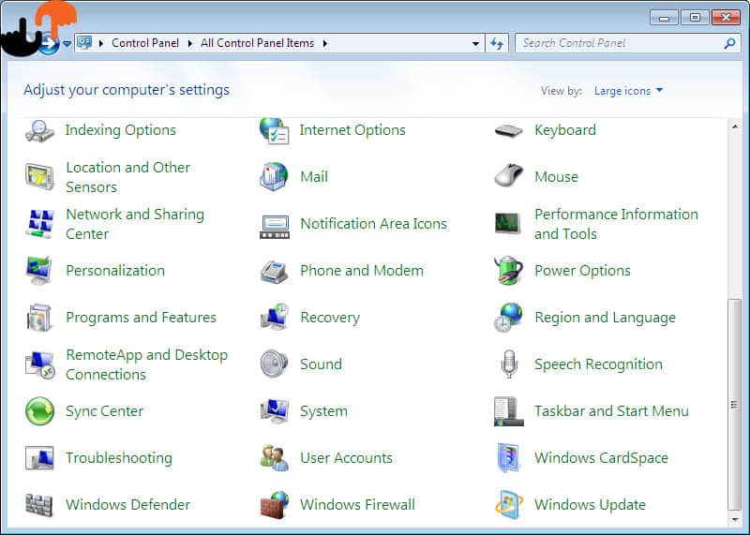Click the search magnifier icon
The width and height of the screenshot is (750, 535).
729,43
